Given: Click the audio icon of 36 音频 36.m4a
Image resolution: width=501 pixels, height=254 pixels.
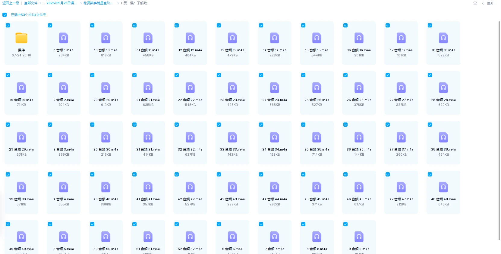Looking at the screenshot, I should coord(359,137).
